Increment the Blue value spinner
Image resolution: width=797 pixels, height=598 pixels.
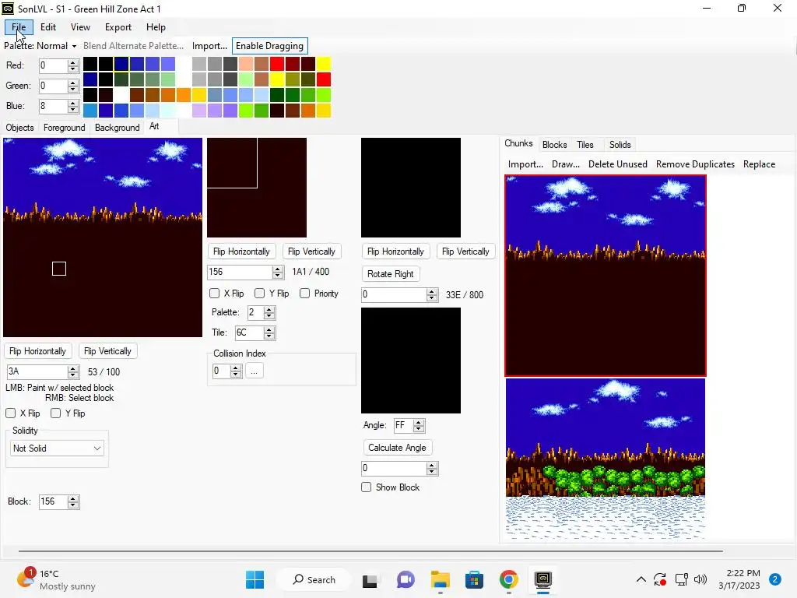click(x=73, y=104)
